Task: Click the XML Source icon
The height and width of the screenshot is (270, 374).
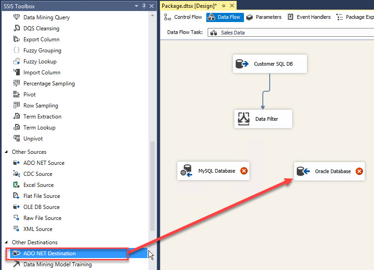Action: [x=17, y=229]
